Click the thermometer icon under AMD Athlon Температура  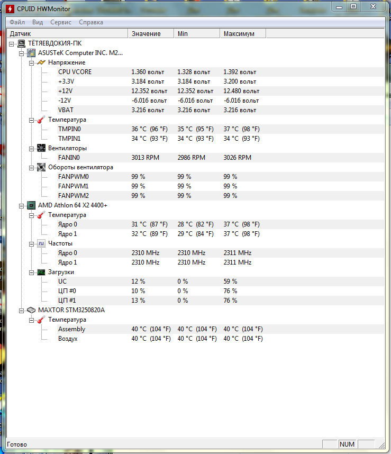(41, 215)
